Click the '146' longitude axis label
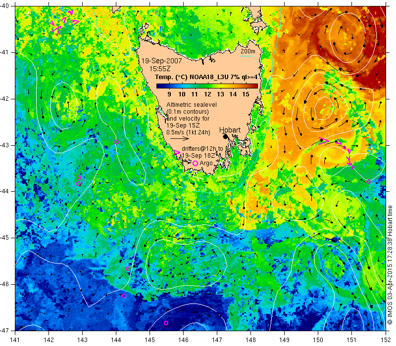Screen dimensions: 396x346 pos(183,340)
